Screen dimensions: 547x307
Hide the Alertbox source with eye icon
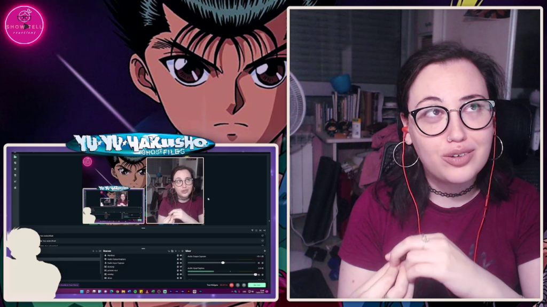pyautogui.click(x=181, y=256)
